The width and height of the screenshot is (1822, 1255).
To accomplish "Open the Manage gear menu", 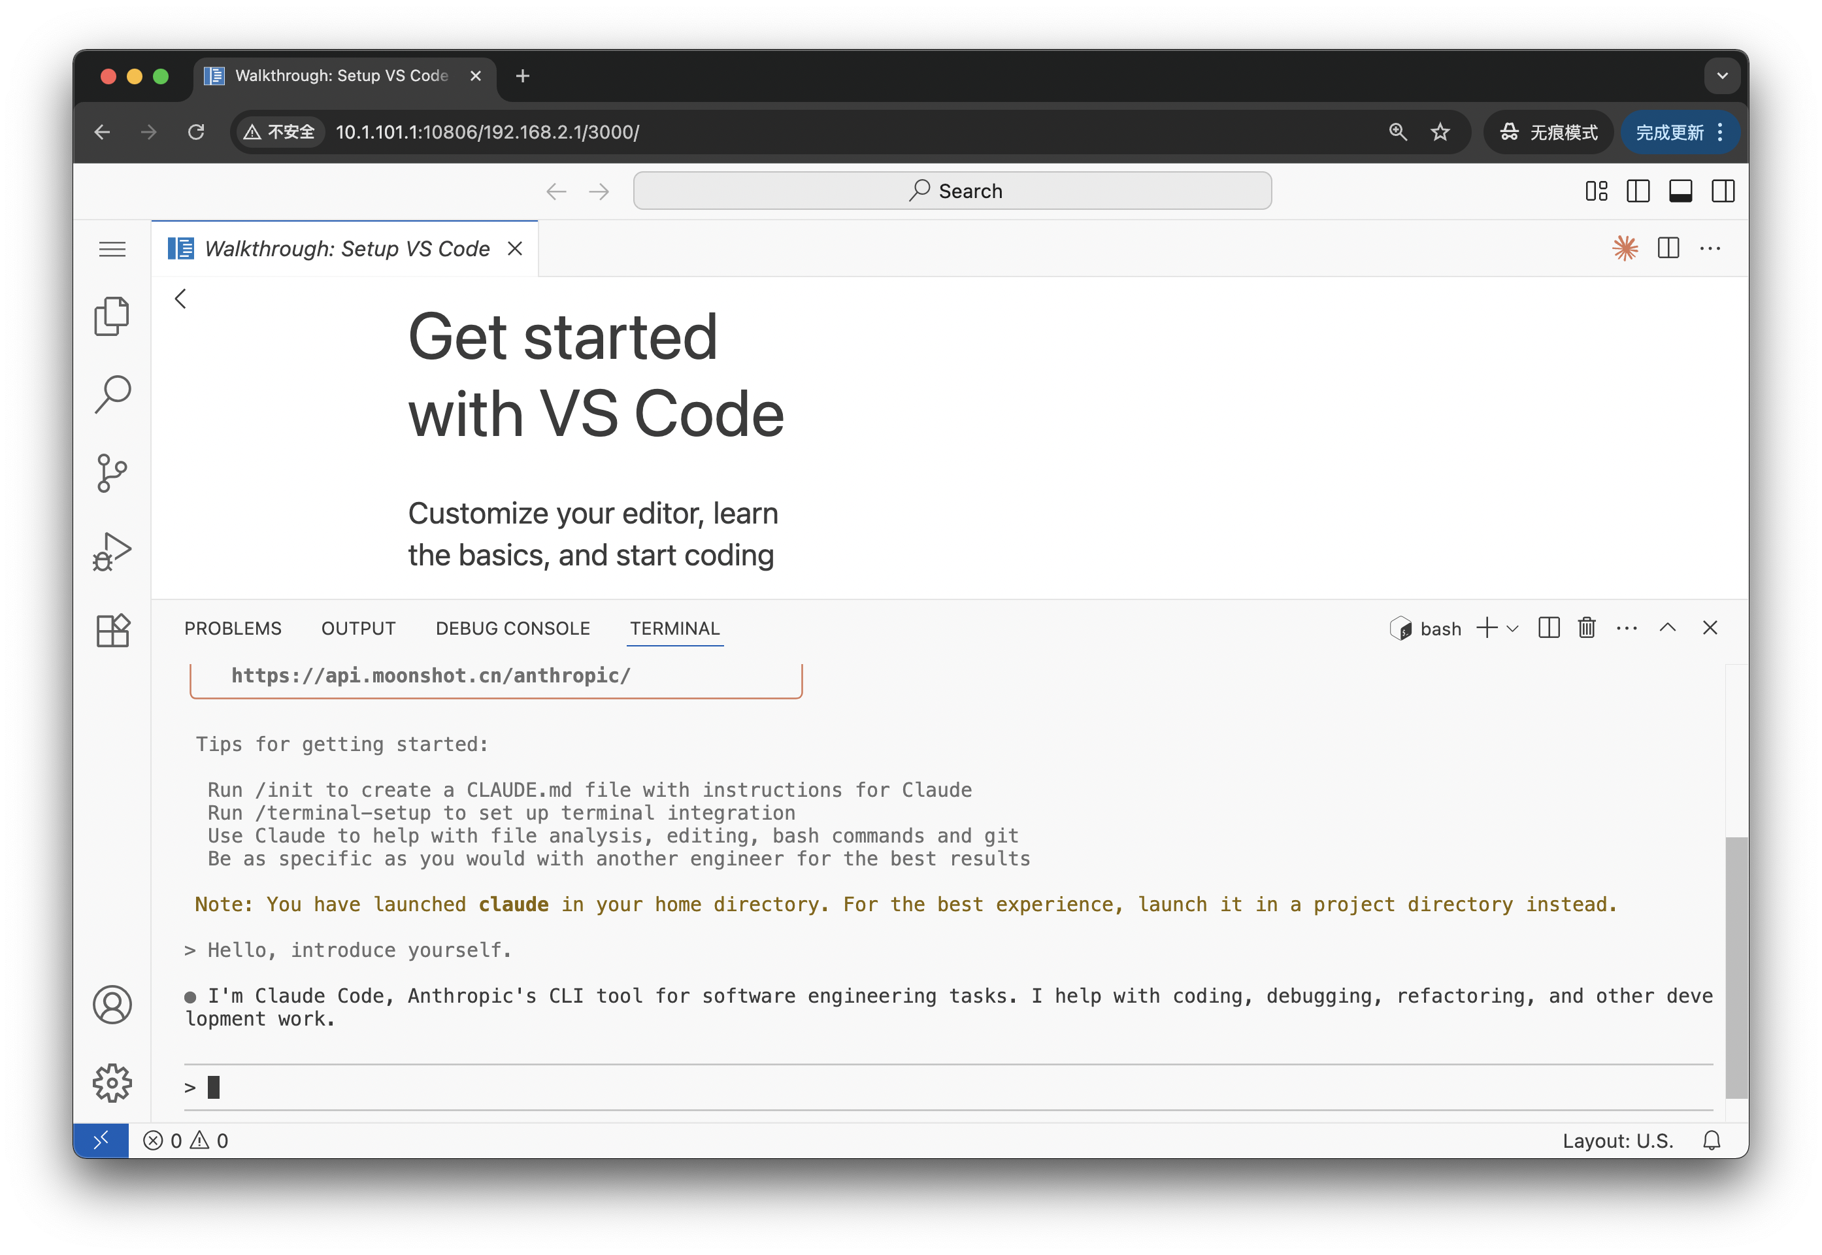I will tap(112, 1084).
